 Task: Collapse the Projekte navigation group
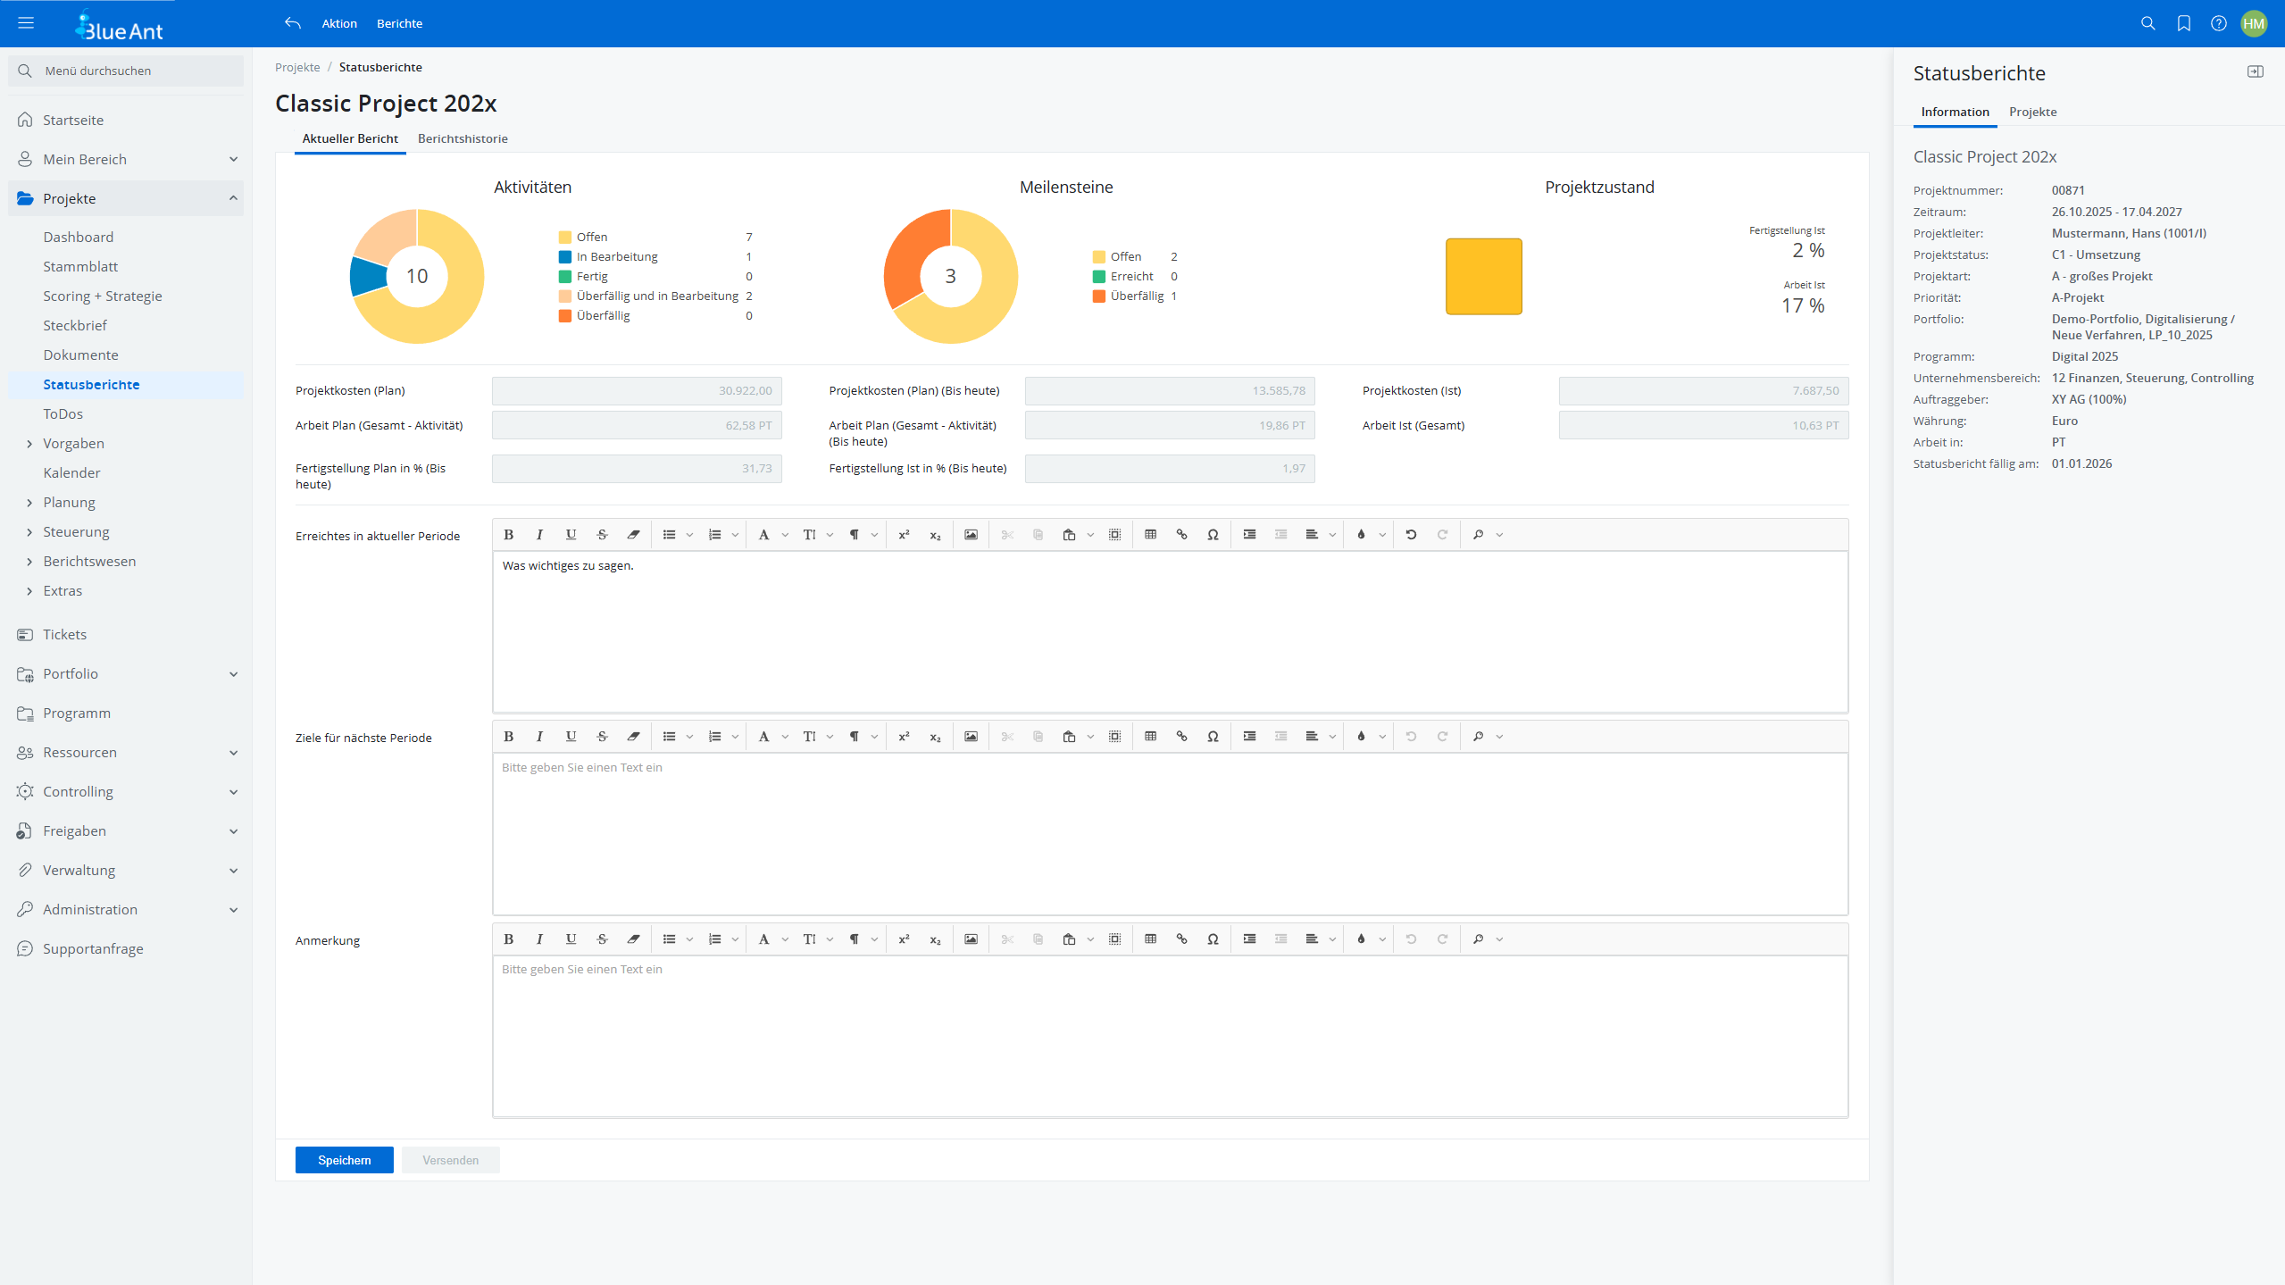(x=234, y=197)
